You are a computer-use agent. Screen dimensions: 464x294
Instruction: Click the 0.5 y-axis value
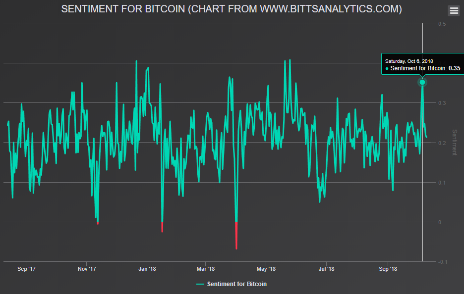(442, 24)
